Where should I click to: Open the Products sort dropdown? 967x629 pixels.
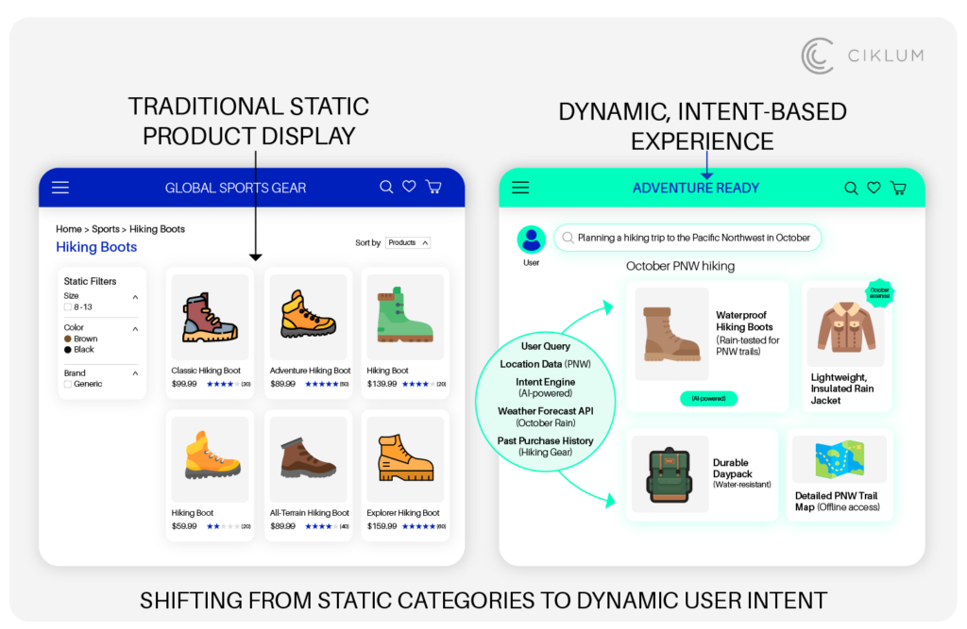click(408, 242)
